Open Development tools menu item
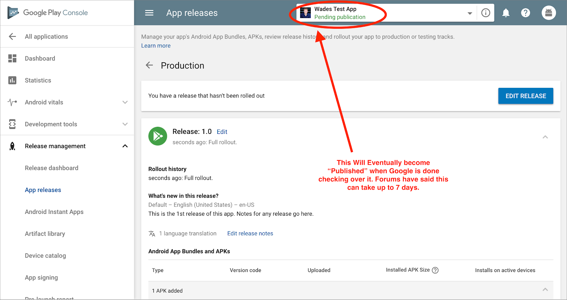 click(x=51, y=124)
